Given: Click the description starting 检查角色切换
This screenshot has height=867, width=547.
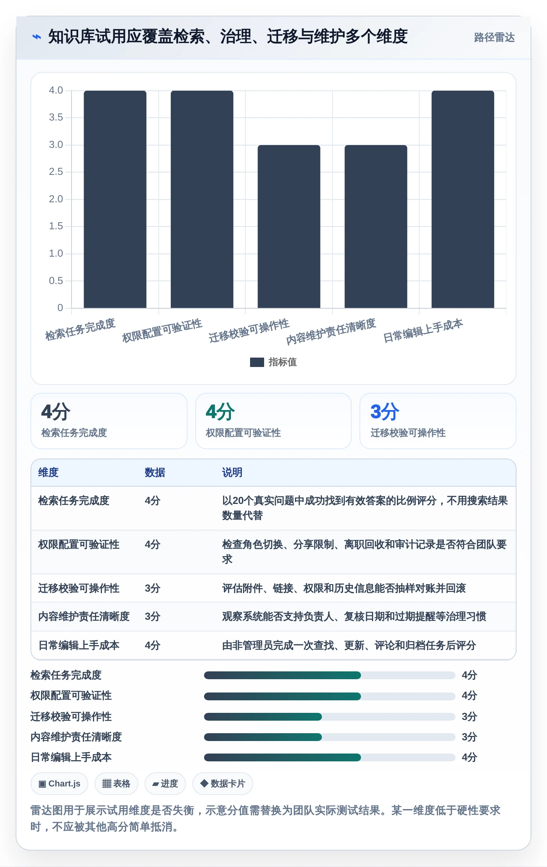Looking at the screenshot, I should [x=364, y=552].
